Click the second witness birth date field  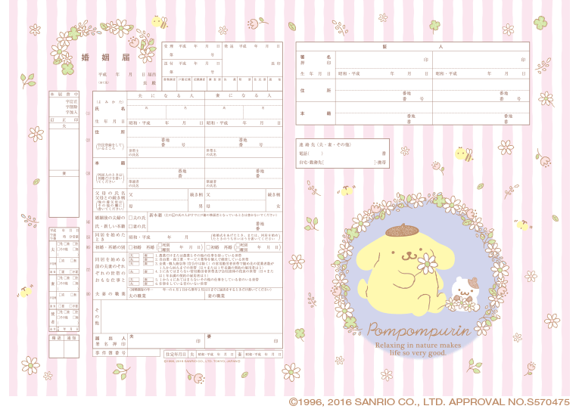point(481,74)
